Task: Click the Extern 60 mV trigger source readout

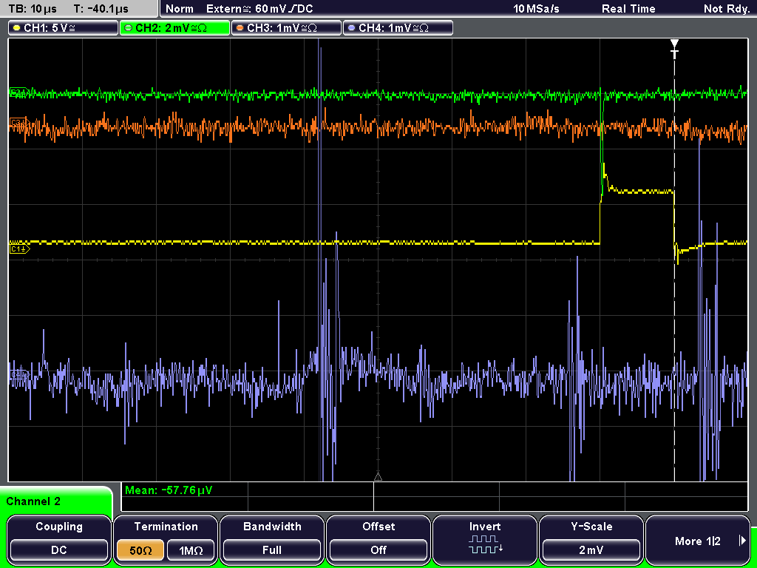Action: pyautogui.click(x=259, y=9)
